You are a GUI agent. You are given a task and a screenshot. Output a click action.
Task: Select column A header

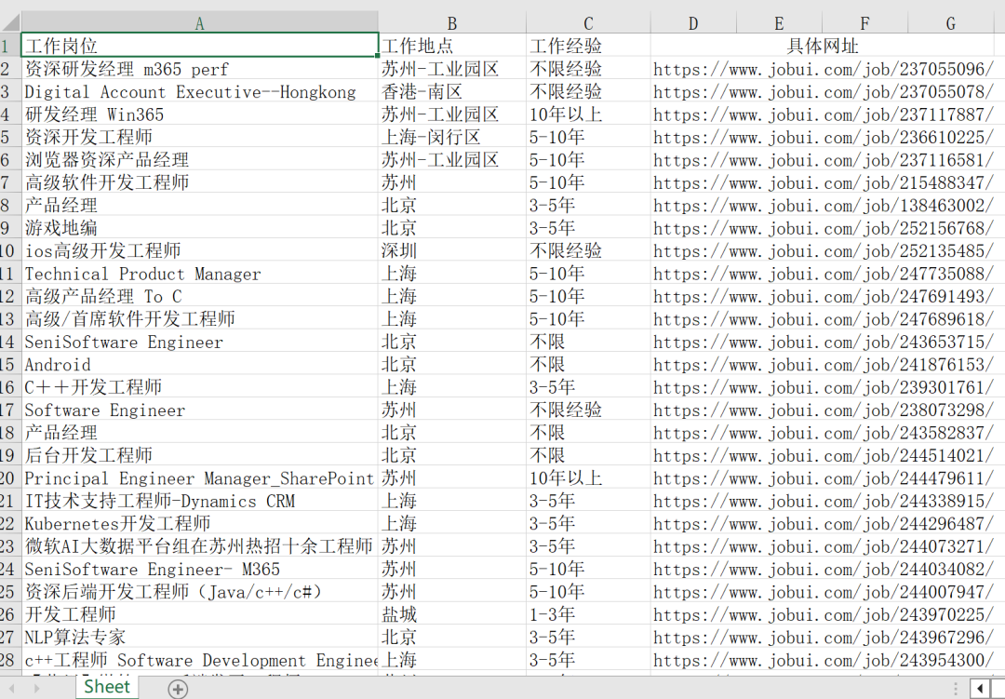click(x=199, y=23)
